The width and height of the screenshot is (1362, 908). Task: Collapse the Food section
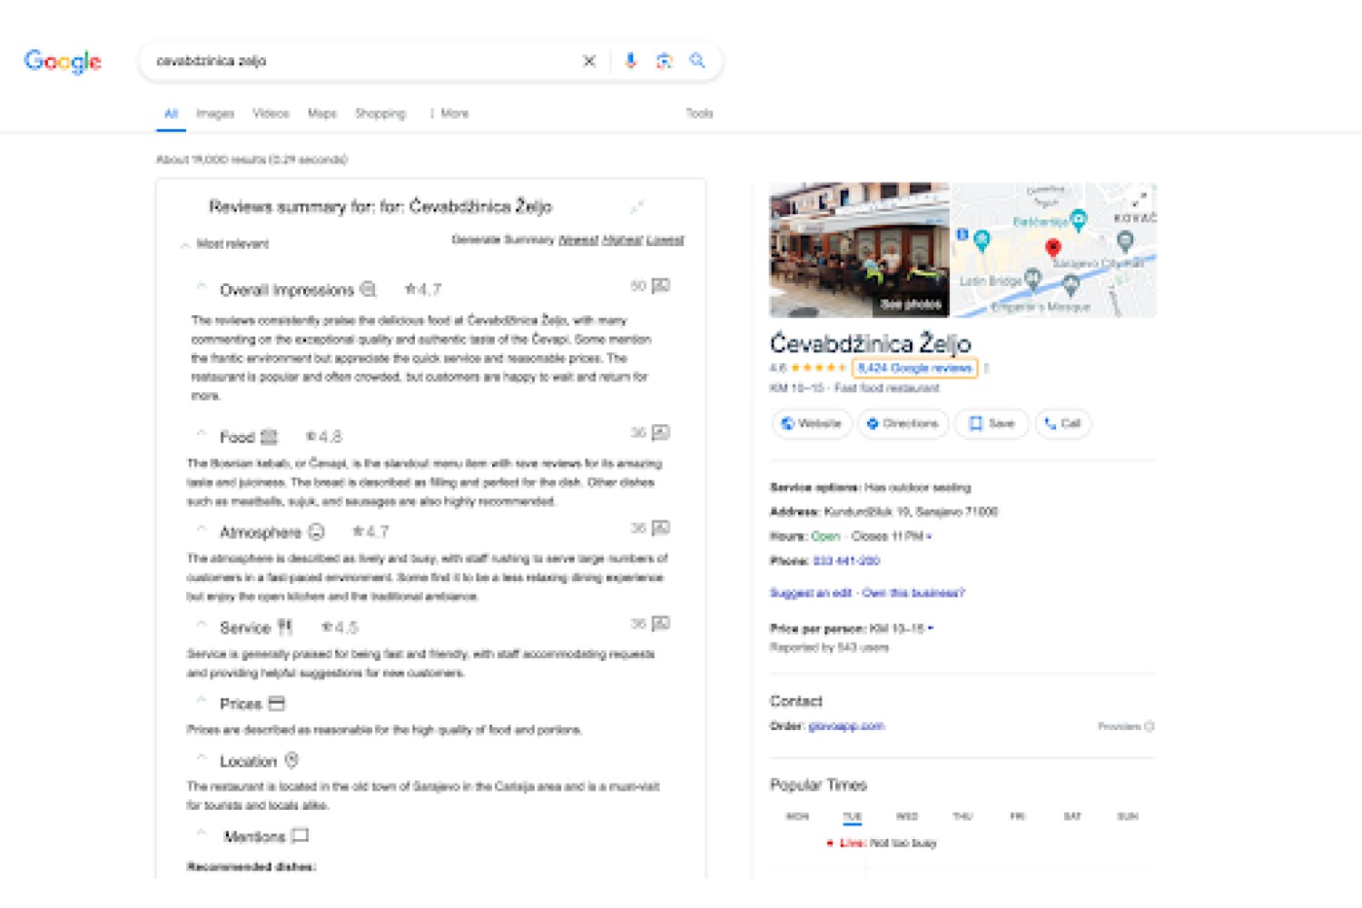point(202,434)
